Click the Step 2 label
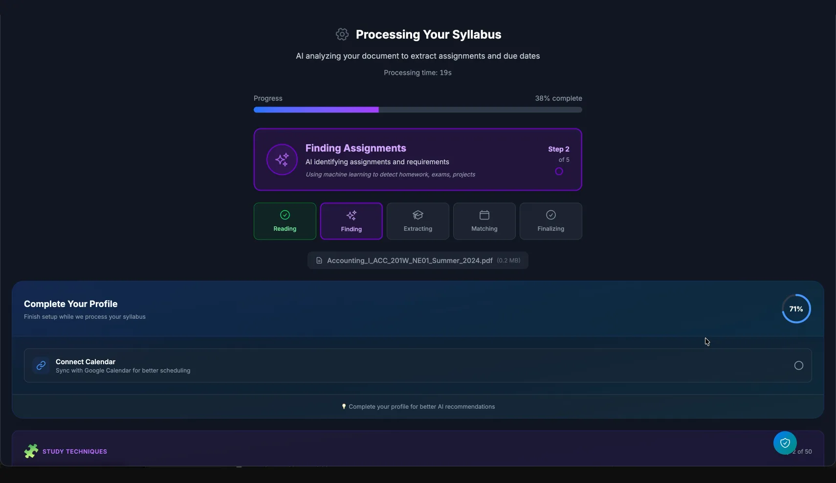The width and height of the screenshot is (836, 483). point(559,149)
